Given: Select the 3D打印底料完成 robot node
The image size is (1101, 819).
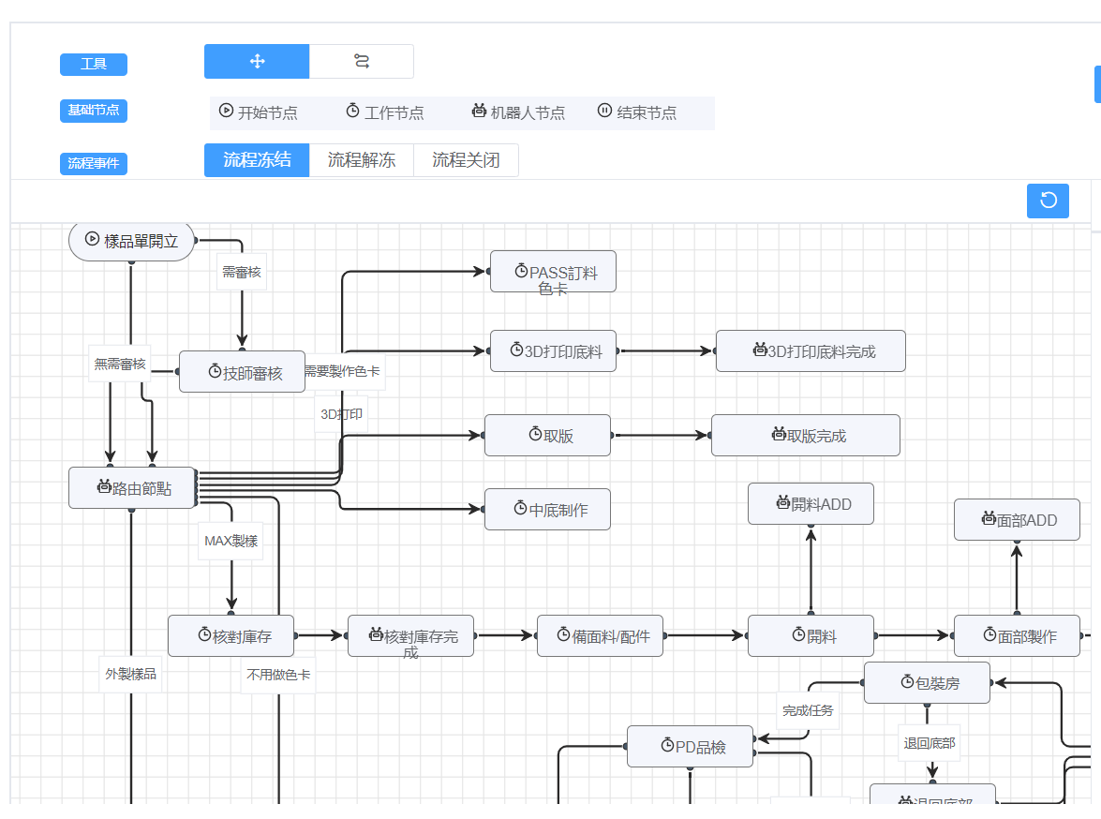Looking at the screenshot, I should [x=811, y=351].
